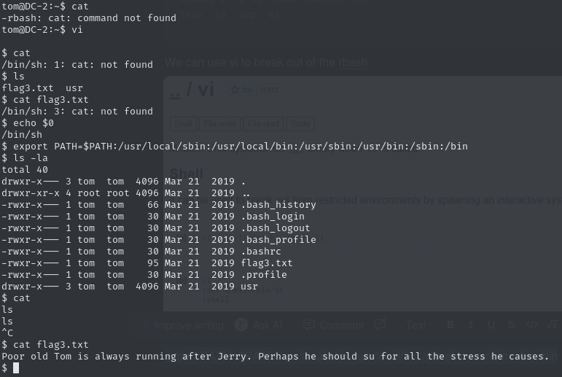Open the Text block type dropdown
The width and height of the screenshot is (562, 377).
[x=420, y=325]
